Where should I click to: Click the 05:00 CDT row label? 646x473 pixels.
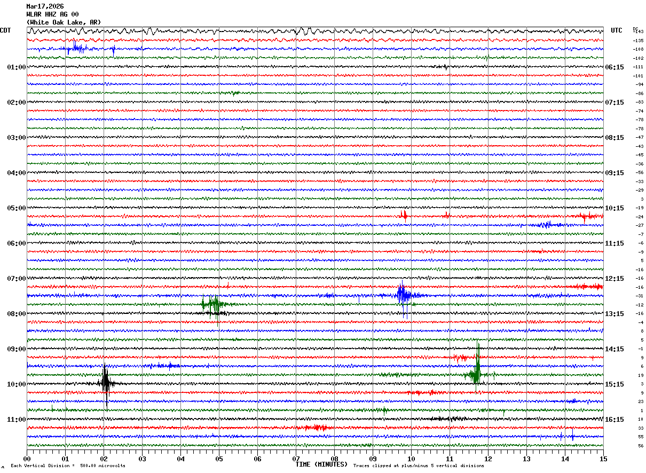tap(16, 208)
